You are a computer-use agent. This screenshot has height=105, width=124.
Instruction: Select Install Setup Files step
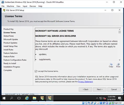coord(10,46)
